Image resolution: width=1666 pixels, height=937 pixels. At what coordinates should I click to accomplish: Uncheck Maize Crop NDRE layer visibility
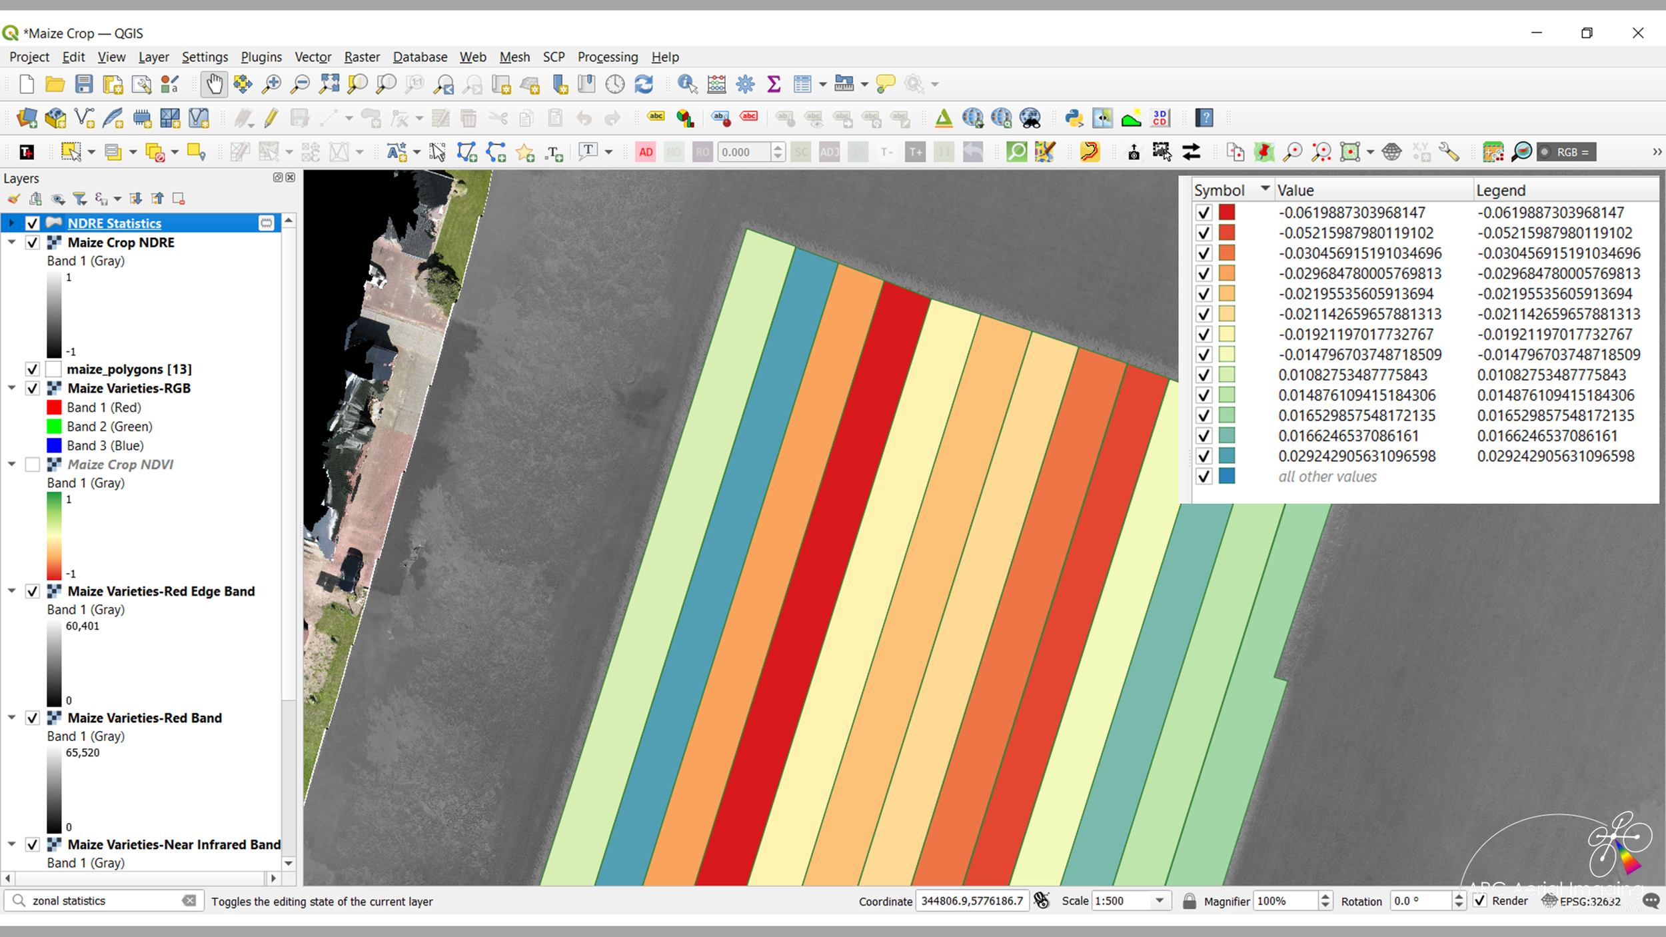point(32,243)
